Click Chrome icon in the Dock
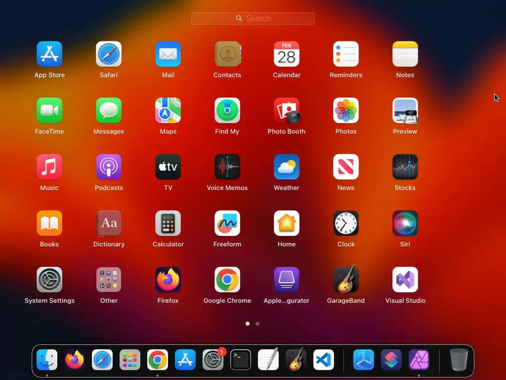Image resolution: width=506 pixels, height=380 pixels. (158, 360)
